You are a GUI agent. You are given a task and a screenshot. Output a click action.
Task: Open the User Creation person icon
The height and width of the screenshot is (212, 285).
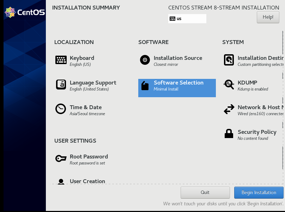tap(61, 181)
